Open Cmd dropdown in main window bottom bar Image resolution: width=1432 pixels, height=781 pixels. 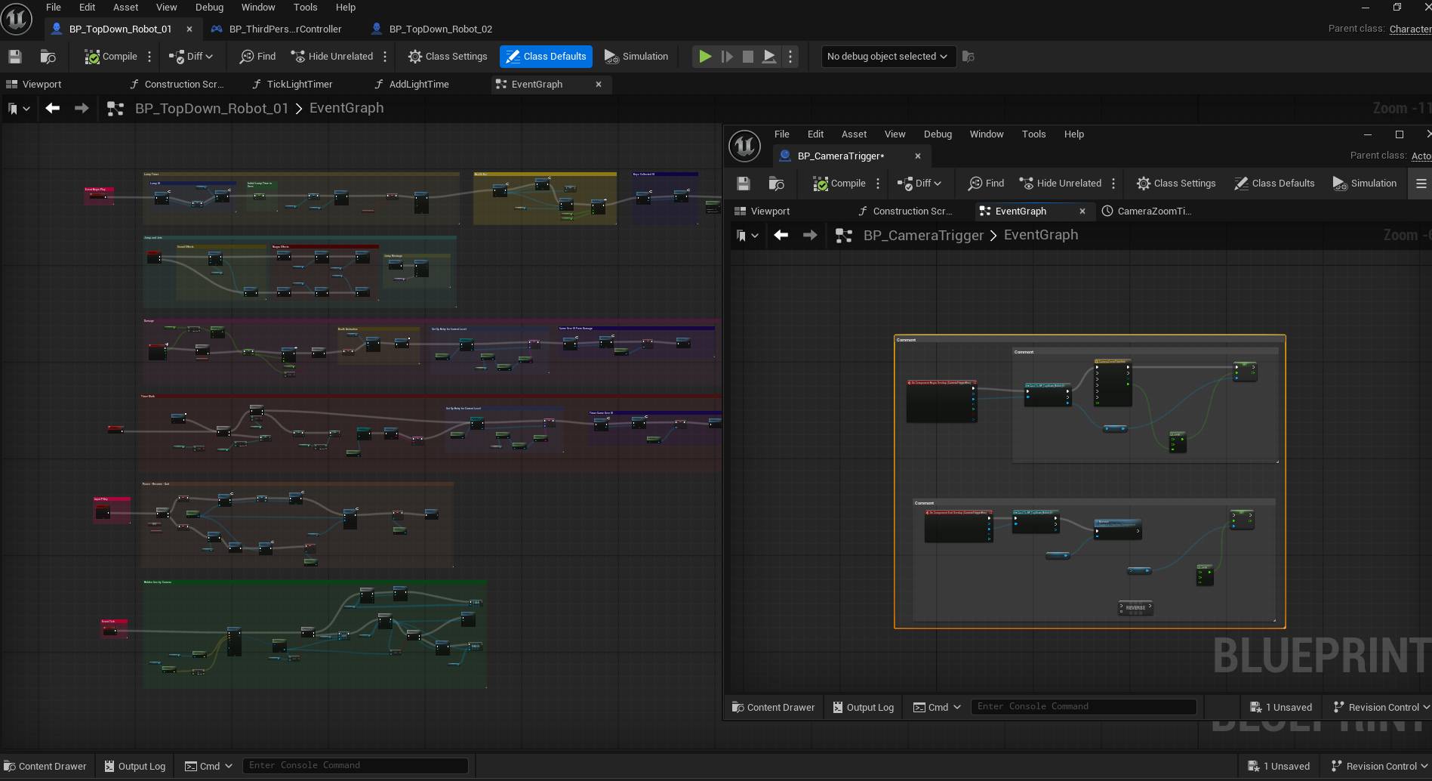pyautogui.click(x=209, y=766)
